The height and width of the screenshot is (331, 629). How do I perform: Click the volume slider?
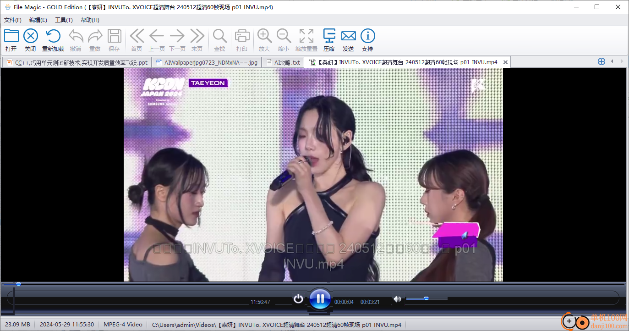tap(427, 299)
